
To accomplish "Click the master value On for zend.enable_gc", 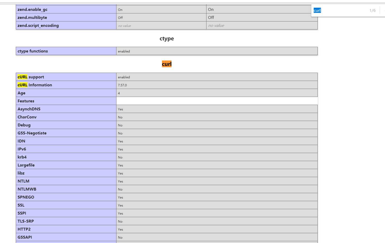I will (x=211, y=10).
